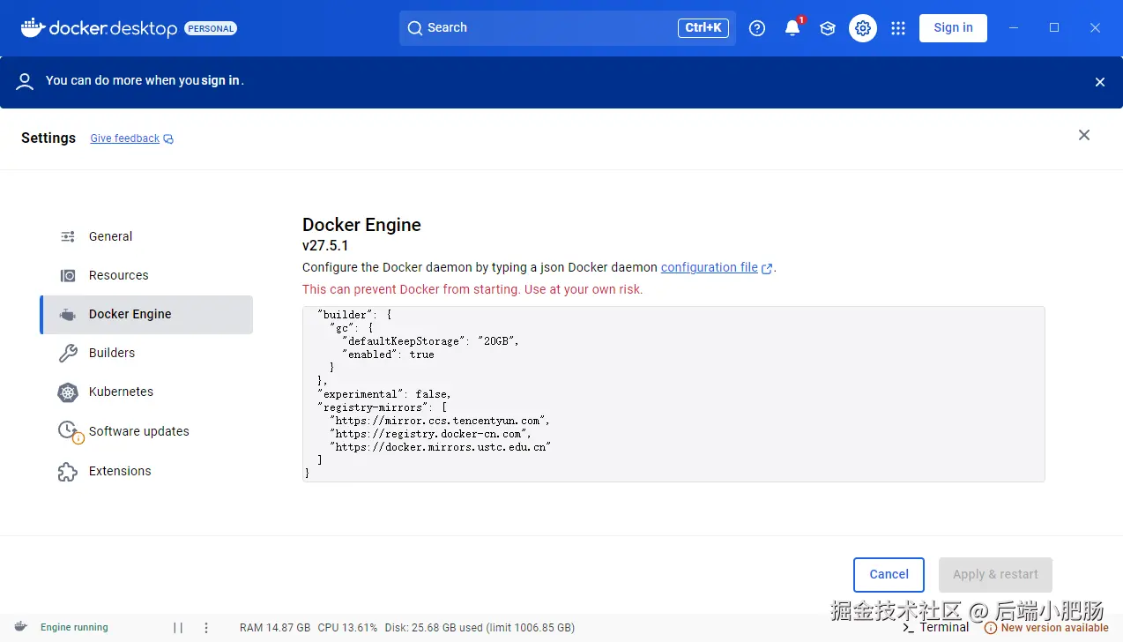Select the Kubernetes settings tab

coord(146,392)
